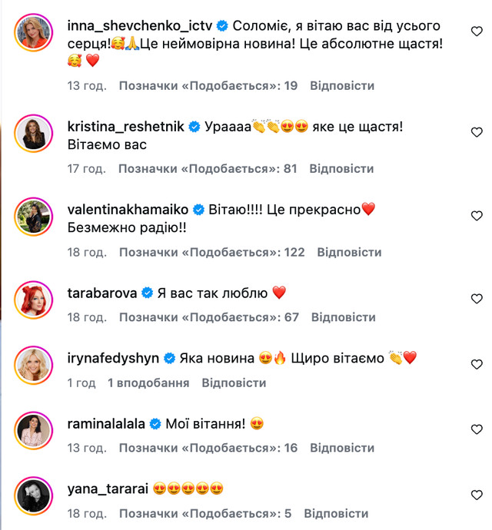Open the irynafedyshyn username link
The height and width of the screenshot is (530, 492).
112,358
